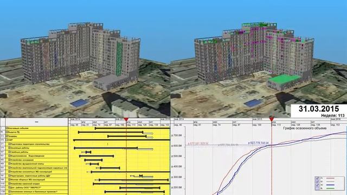Select Водопонижение. Водоотведение task row
The image size is (347, 195).
(34, 156)
